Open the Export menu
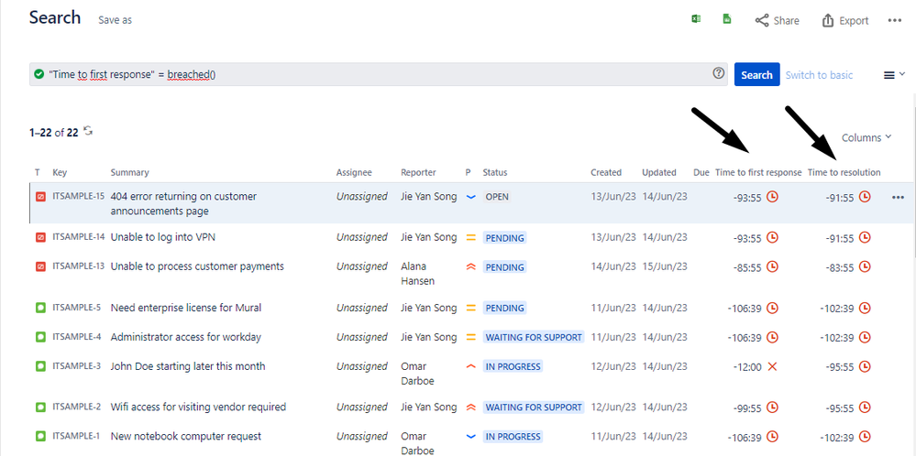This screenshot has height=456, width=916. point(844,20)
